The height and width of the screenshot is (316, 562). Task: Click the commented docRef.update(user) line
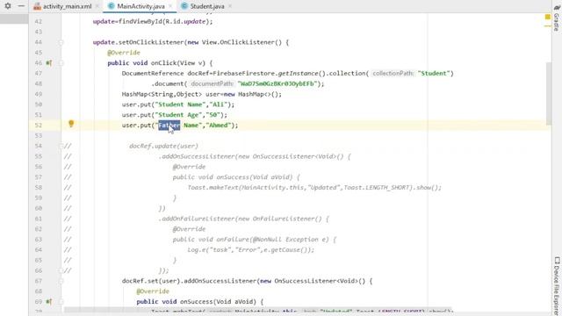pyautogui.click(x=163, y=146)
